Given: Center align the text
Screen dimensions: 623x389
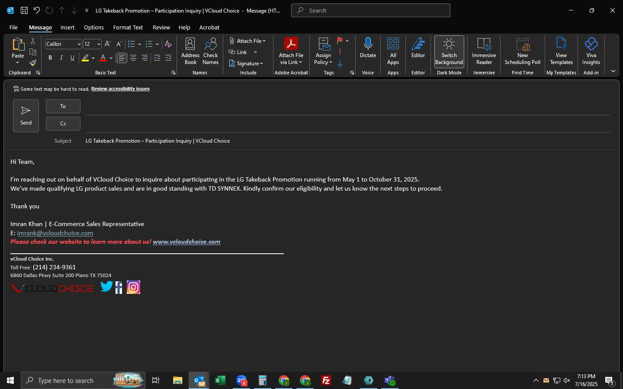Looking at the screenshot, I should point(133,58).
